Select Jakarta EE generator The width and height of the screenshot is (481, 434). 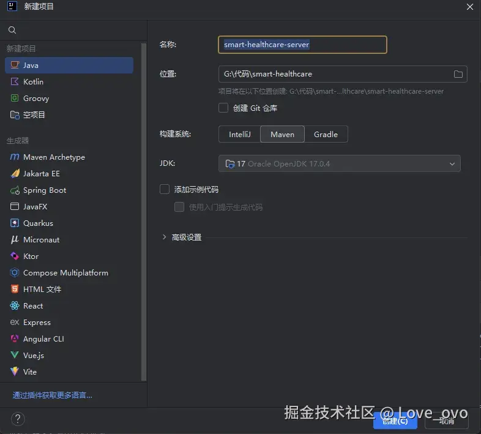(x=69, y=174)
